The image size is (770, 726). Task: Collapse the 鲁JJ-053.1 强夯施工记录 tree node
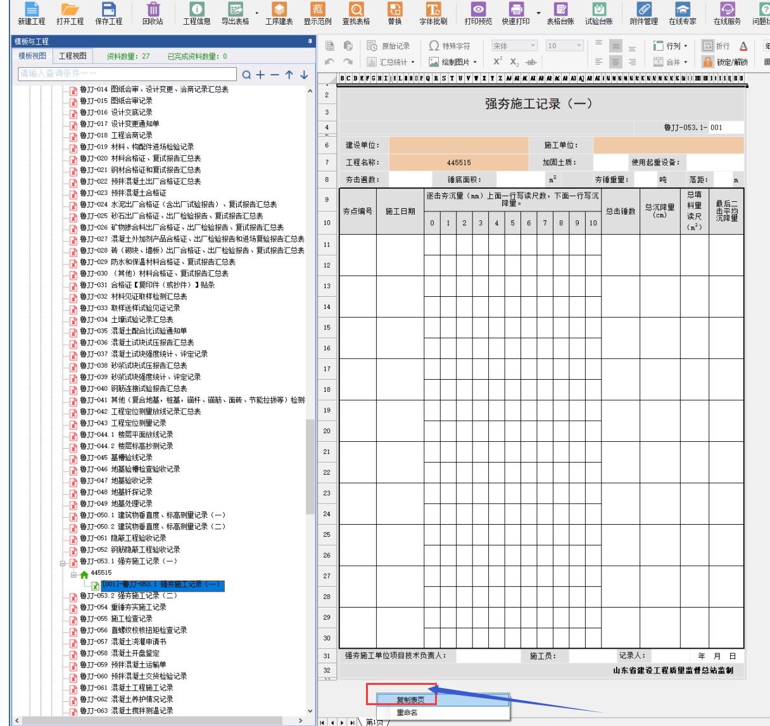tap(63, 562)
